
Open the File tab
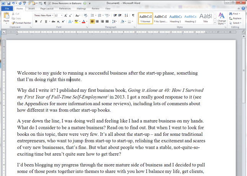coord(7,8)
